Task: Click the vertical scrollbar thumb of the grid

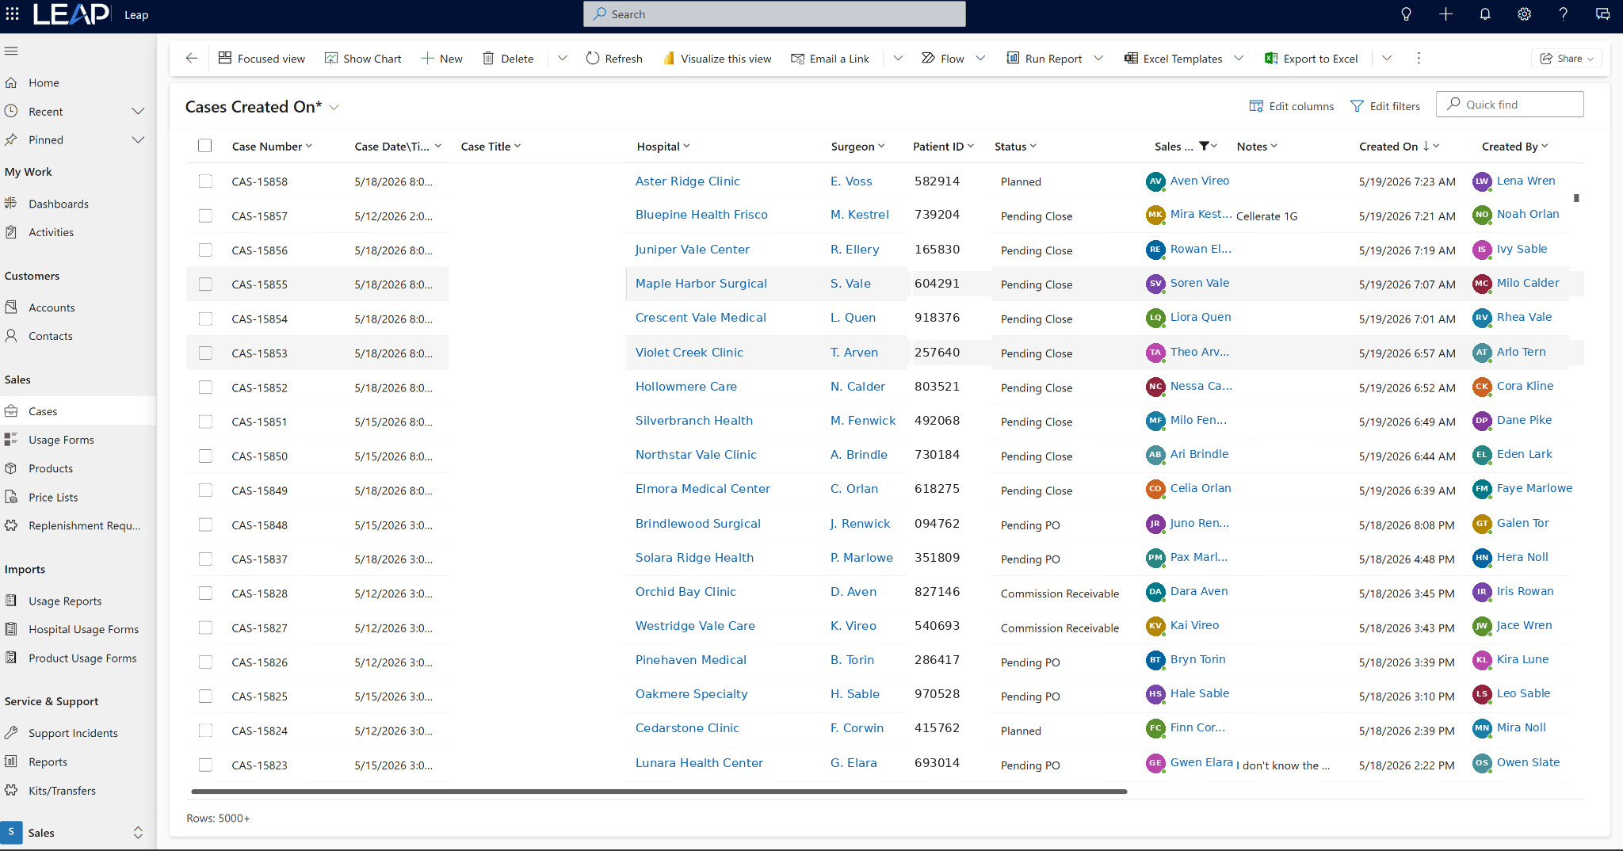Action: coord(1576,198)
